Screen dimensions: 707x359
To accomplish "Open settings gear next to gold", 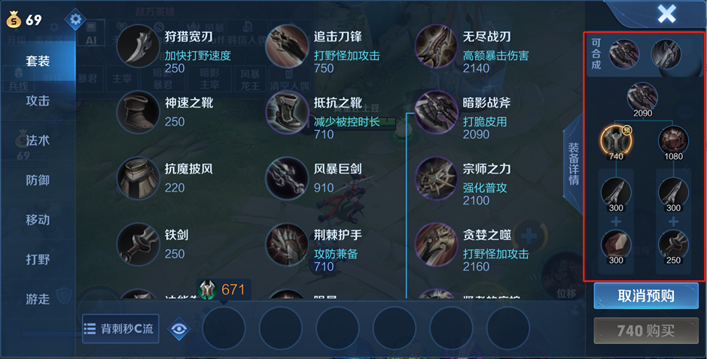I will [75, 20].
